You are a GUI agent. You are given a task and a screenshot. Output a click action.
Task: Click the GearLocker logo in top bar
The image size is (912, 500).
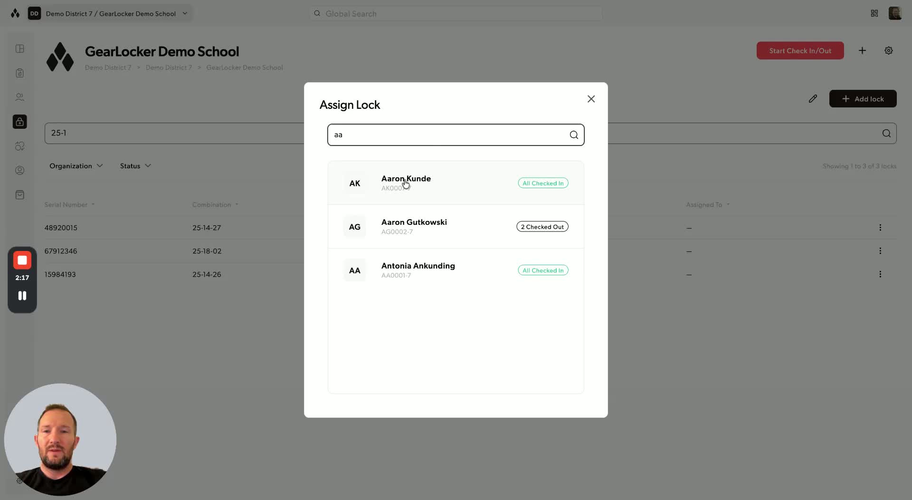pyautogui.click(x=15, y=13)
